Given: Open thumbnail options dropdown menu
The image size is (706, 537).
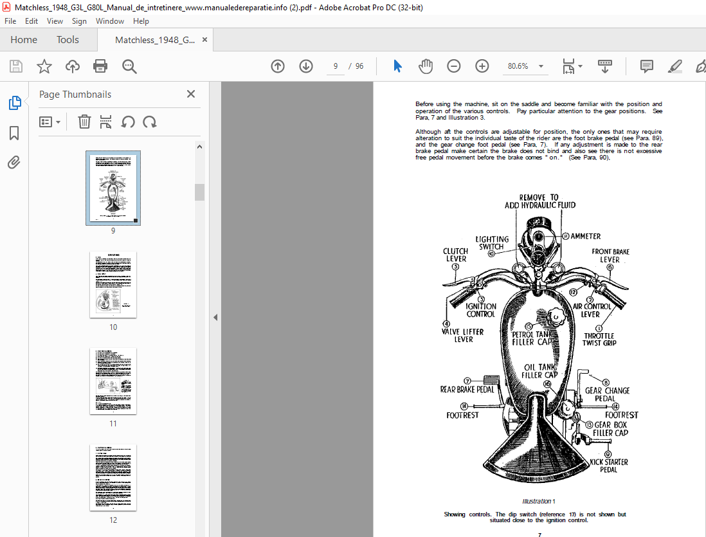Looking at the screenshot, I should click(x=50, y=122).
